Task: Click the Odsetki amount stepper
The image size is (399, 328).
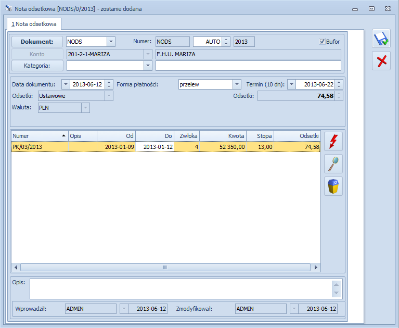Action: (x=339, y=96)
